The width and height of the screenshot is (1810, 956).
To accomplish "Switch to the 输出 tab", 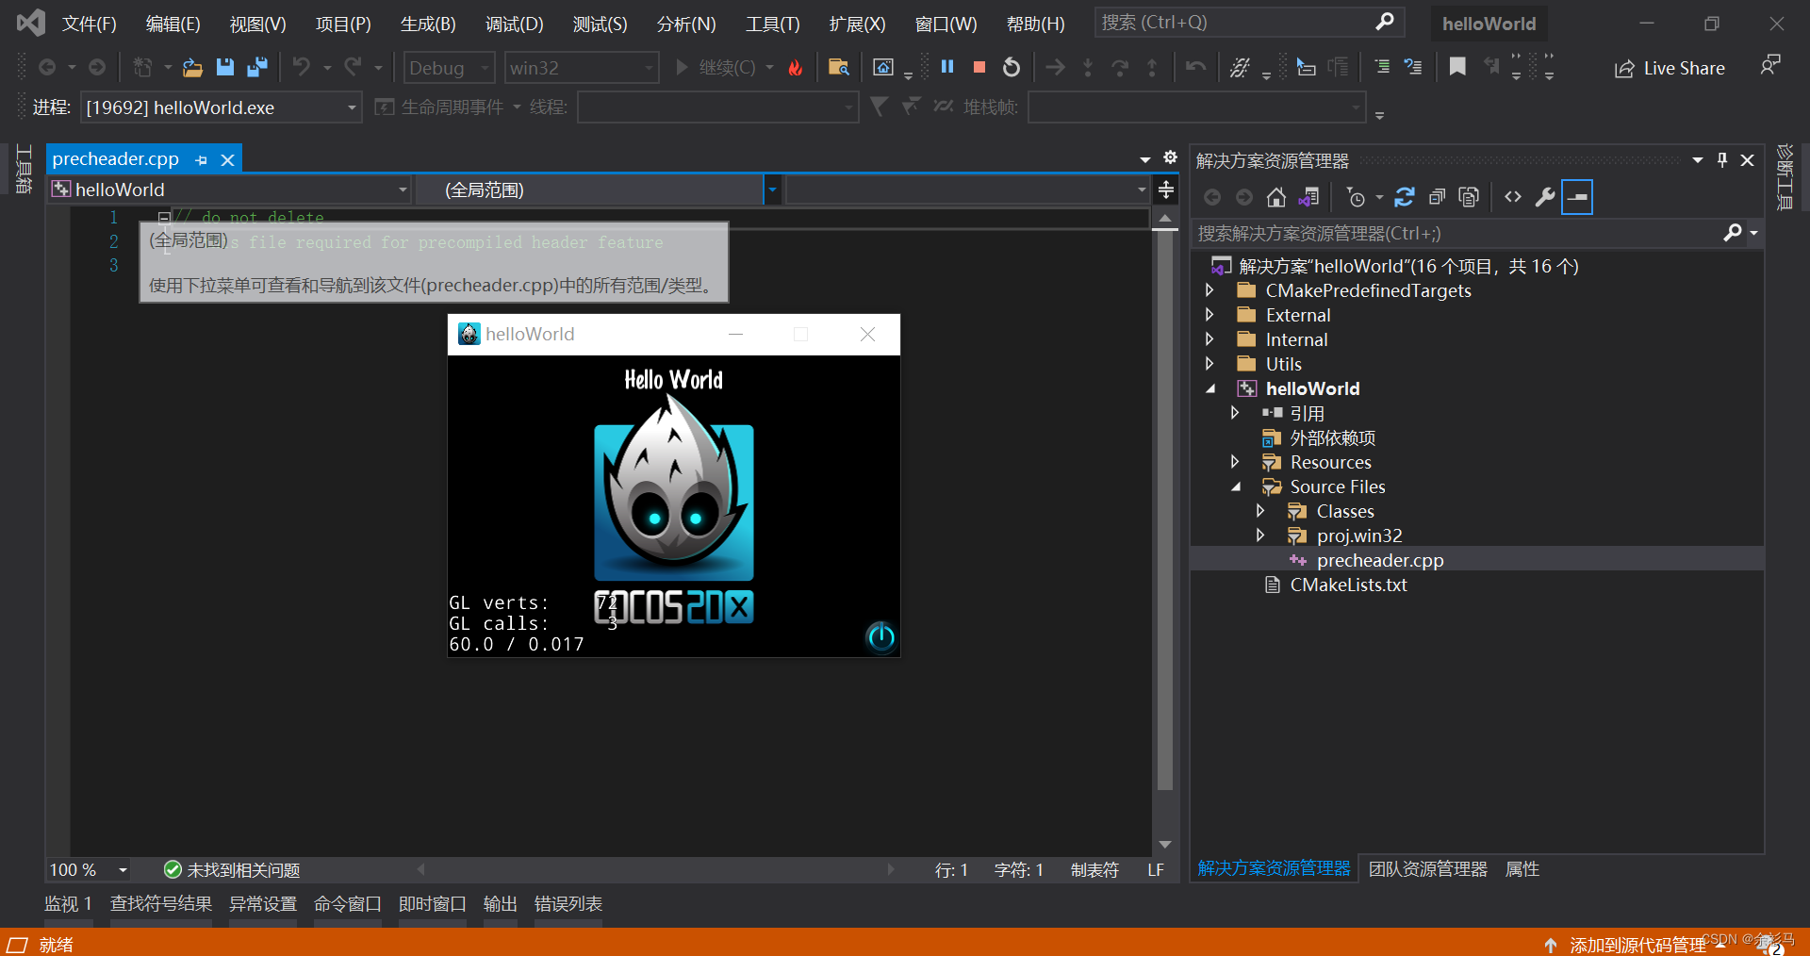I will (x=501, y=903).
